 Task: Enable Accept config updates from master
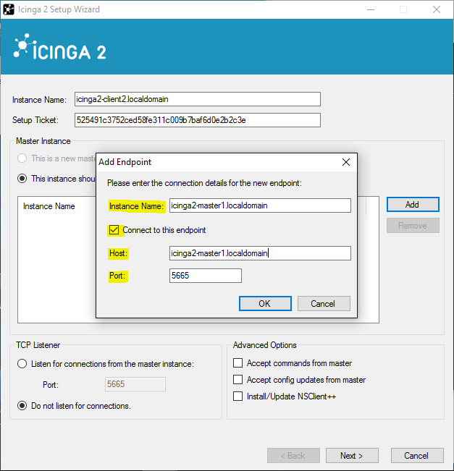pyautogui.click(x=237, y=380)
